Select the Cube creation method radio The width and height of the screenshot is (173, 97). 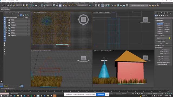coord(159,43)
